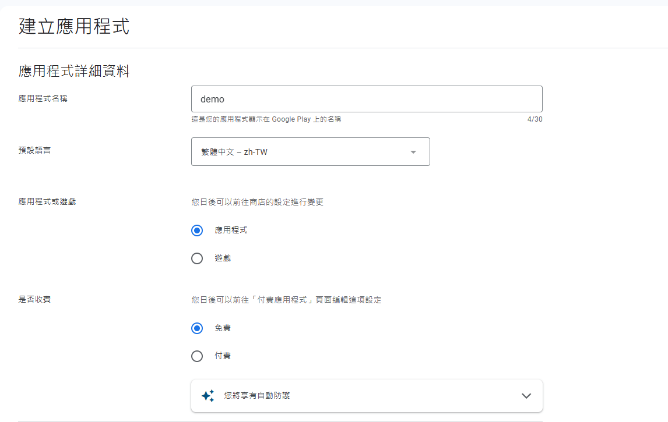
Task: Click the 免費 radio option label
Action: tap(223, 328)
